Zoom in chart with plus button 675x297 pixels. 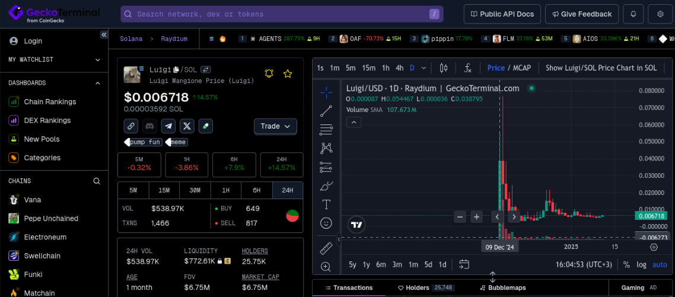point(476,217)
